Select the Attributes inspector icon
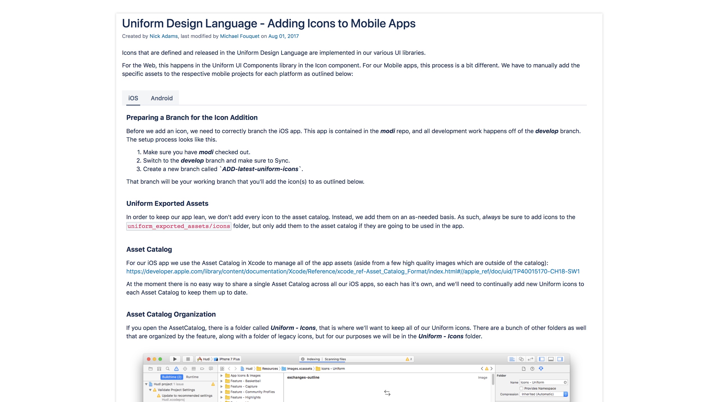 click(541, 369)
